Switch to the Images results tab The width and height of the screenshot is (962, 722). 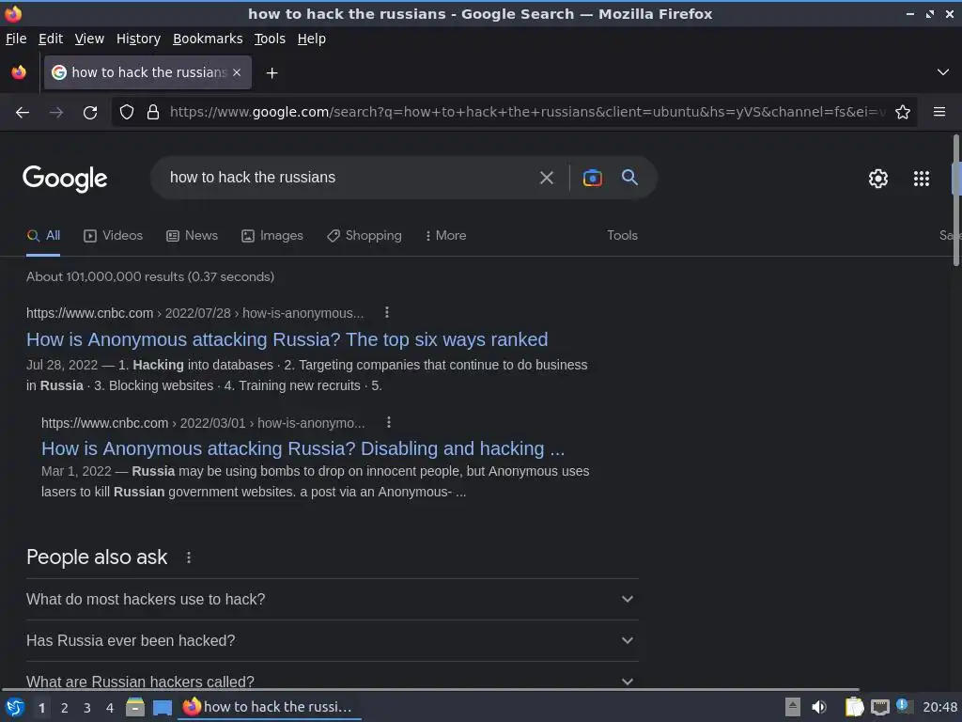pyautogui.click(x=272, y=236)
